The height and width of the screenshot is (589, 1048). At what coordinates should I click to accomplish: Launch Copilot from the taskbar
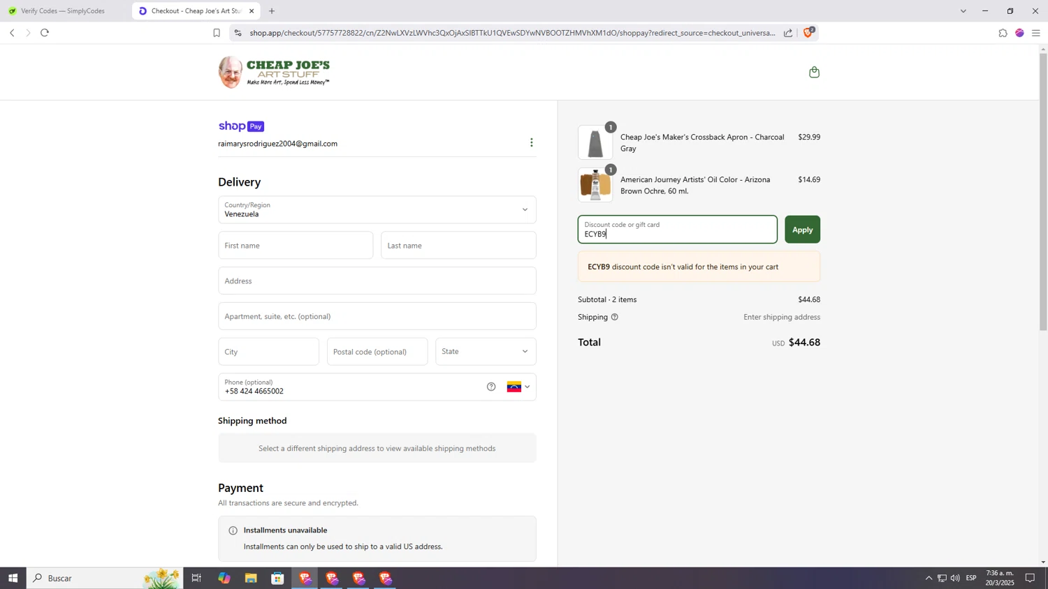[x=224, y=578]
